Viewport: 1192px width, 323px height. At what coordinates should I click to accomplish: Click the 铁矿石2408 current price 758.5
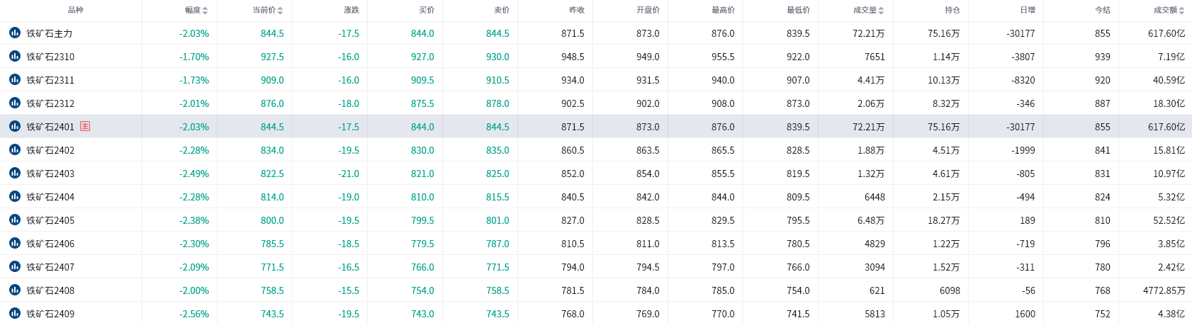click(x=272, y=290)
